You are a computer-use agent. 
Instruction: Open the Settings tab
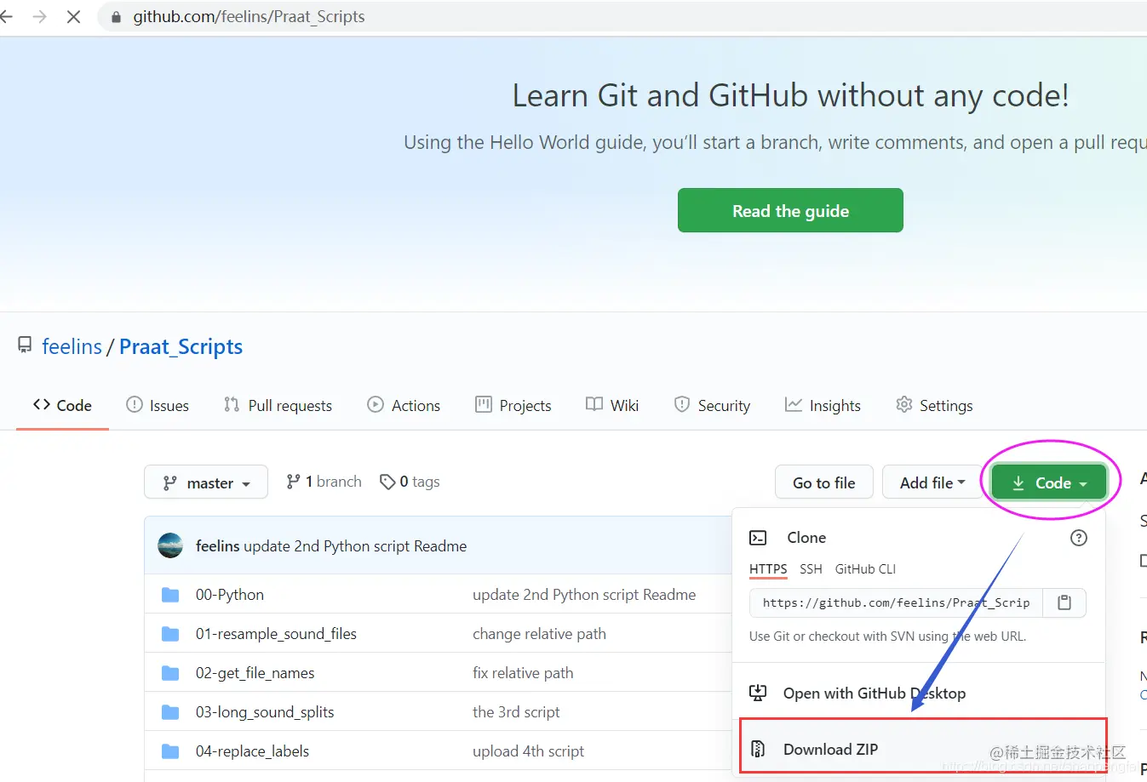pos(934,405)
